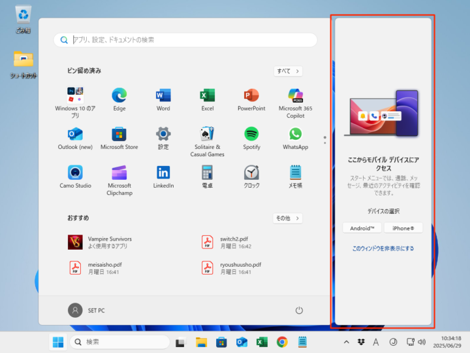Open switch2.pdf from recommendations

click(227, 243)
